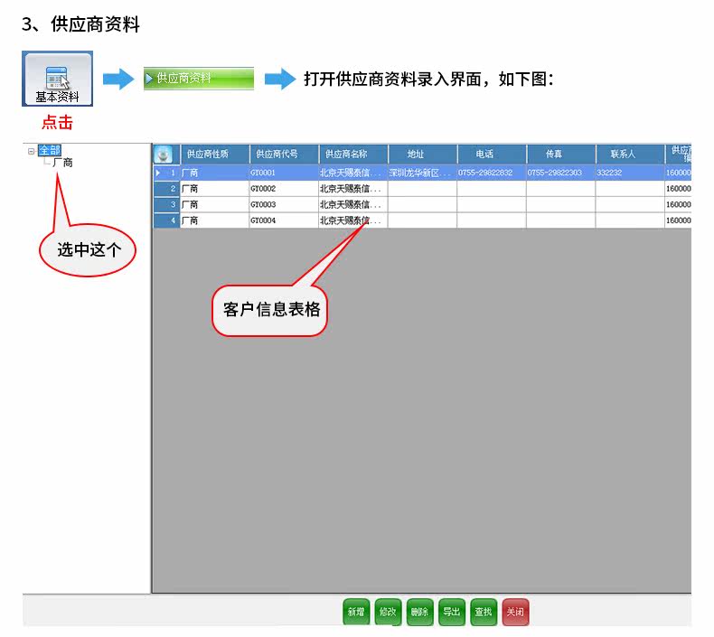
Task: Click the empty address cell in the GY0002 row
Action: (x=422, y=189)
